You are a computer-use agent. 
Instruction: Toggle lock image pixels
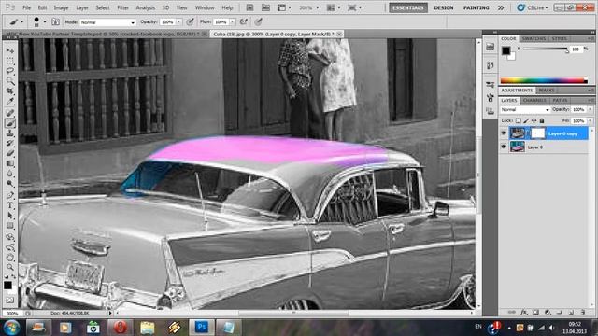pos(526,120)
